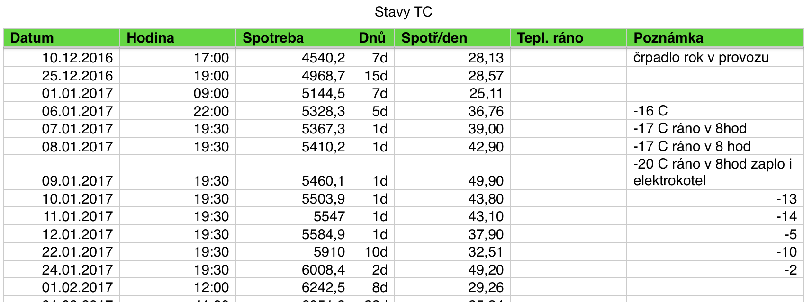Image resolution: width=812 pixels, height=302 pixels.
Task: Click the time cell 09:00
Action: (x=211, y=93)
